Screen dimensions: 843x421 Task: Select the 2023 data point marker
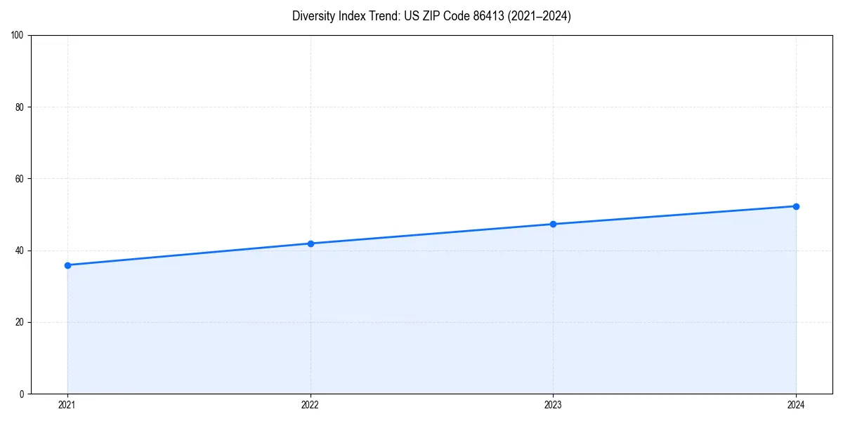pos(553,224)
